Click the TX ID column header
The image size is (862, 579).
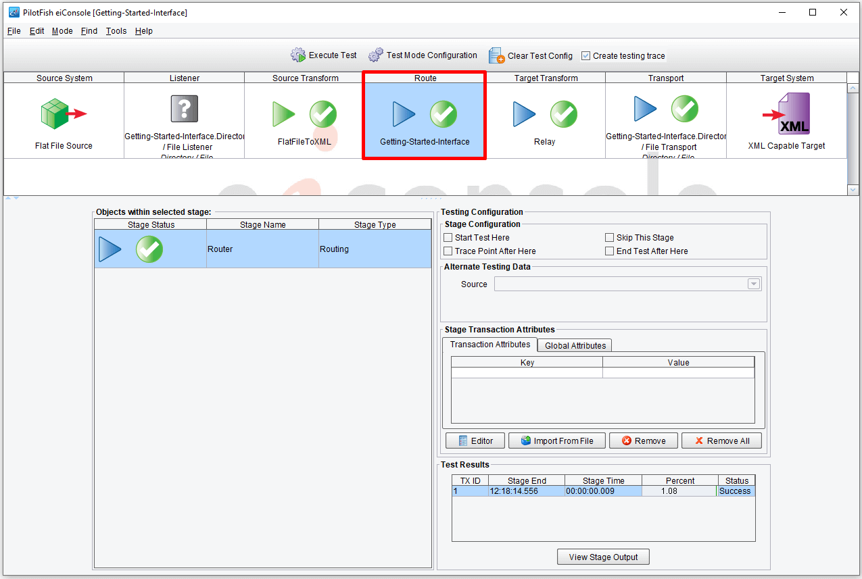[470, 480]
